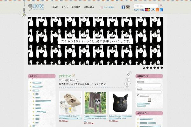Click the Diners Club payment logo
The width and height of the screenshot is (191, 127).
point(153,10)
